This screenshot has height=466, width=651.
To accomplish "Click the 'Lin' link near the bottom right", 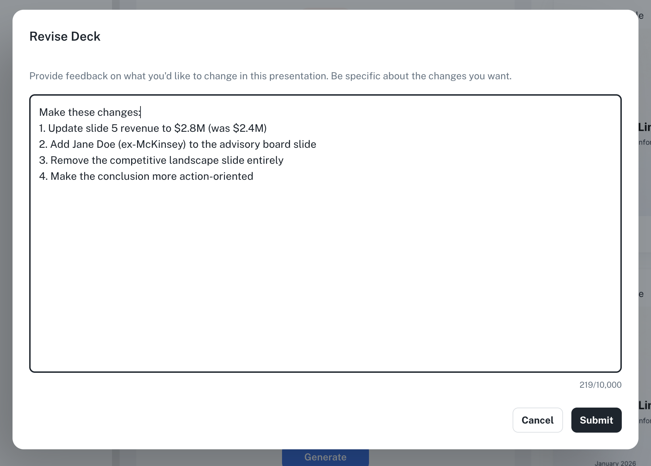I will [646, 404].
